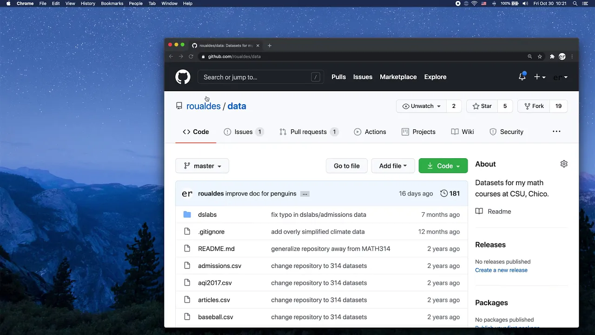Click the Chrome address bar URL

[x=234, y=56]
